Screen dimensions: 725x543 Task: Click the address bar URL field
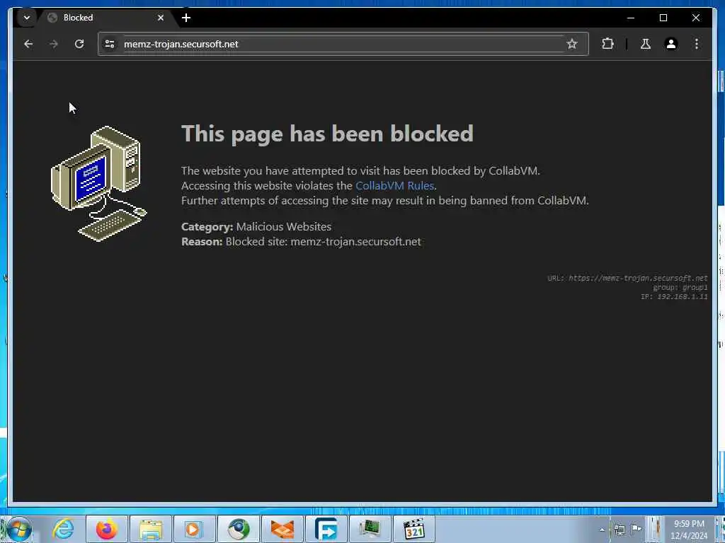coord(342,44)
